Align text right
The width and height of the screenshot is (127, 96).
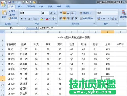68,18
